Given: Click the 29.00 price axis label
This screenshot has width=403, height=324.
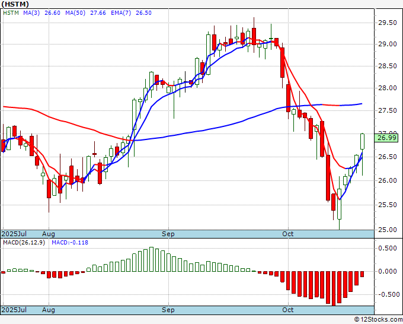Looking at the screenshot, I should click(388, 45).
